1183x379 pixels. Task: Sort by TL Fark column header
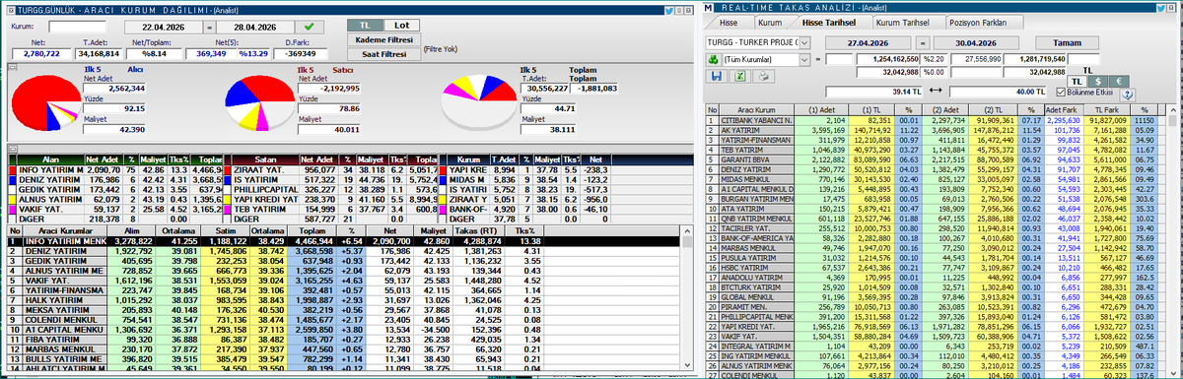[1107, 109]
